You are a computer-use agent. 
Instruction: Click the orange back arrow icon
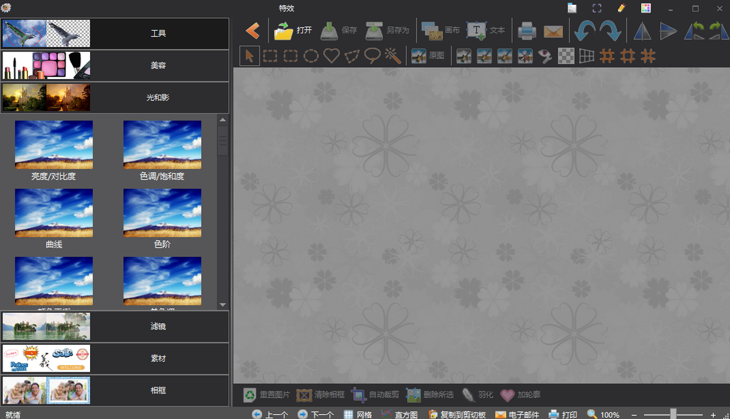252,30
